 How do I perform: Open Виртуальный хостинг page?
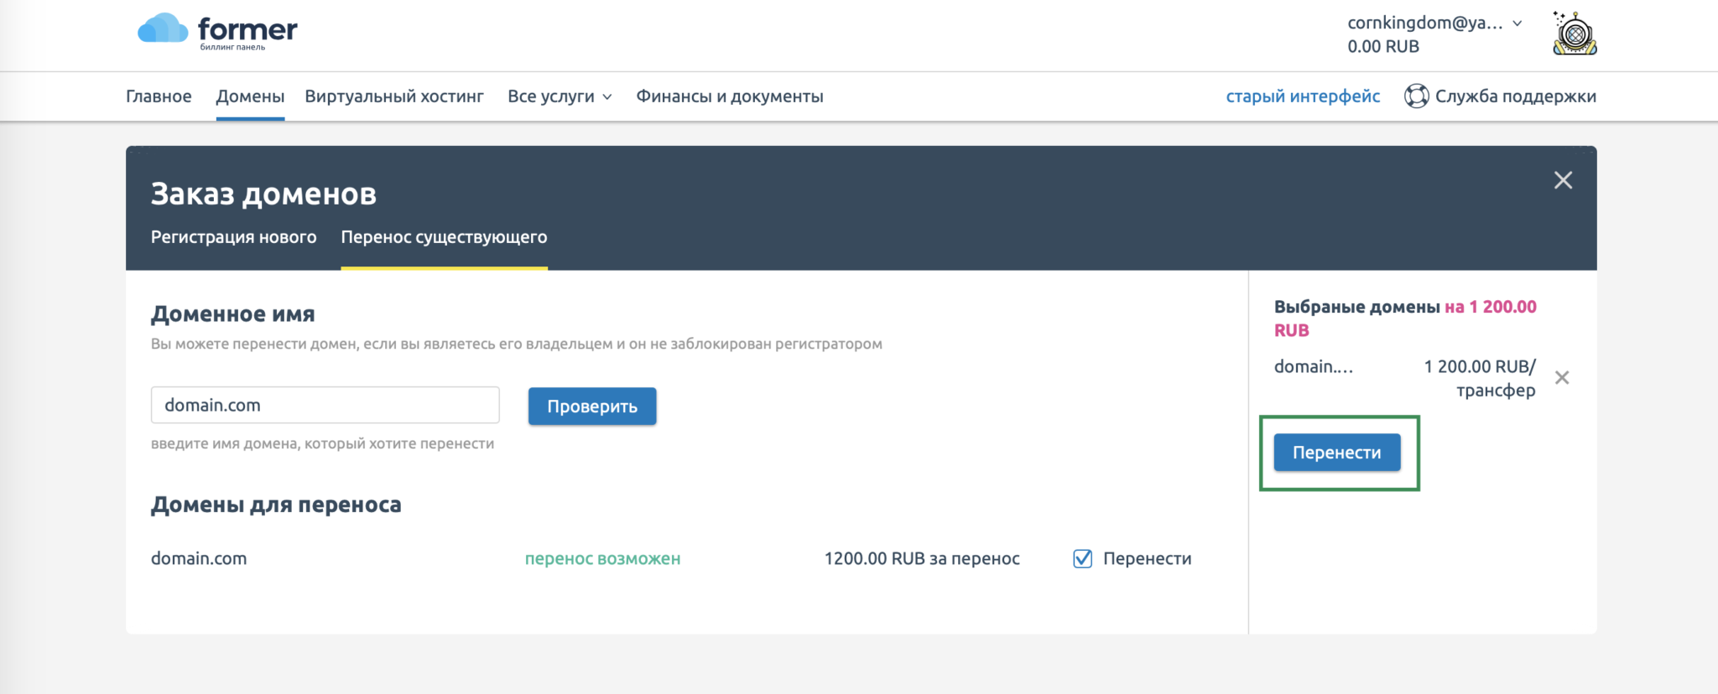pyautogui.click(x=394, y=96)
